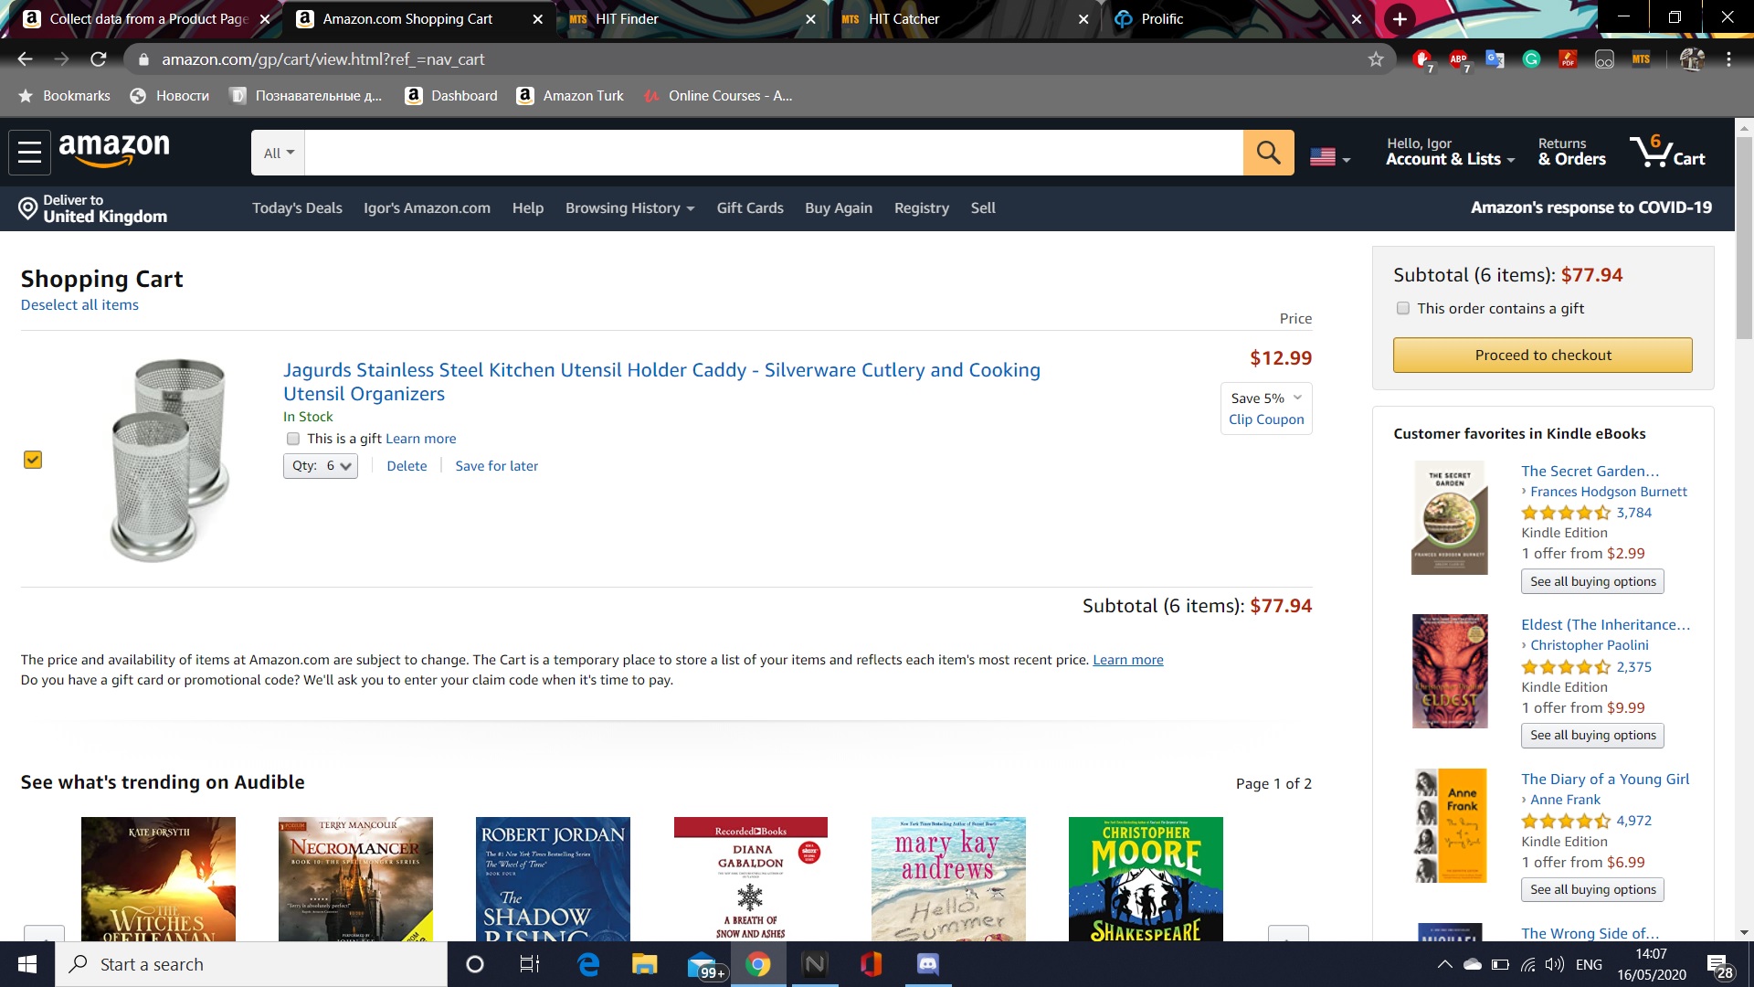Show hidden system tray icons
Screen dimensions: 1754x987
pyautogui.click(x=1444, y=964)
